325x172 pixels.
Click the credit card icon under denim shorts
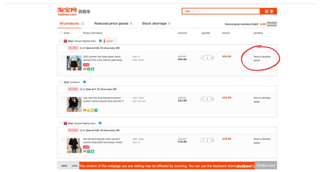[84, 69]
